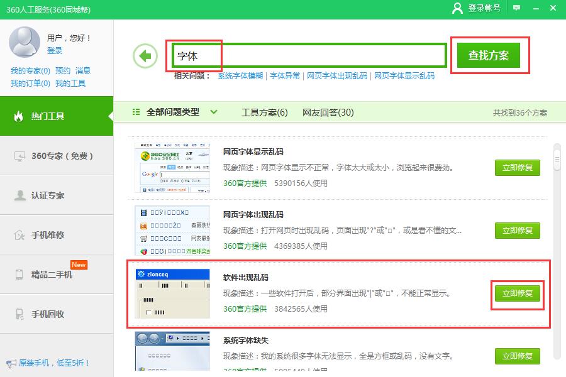Screen dimensions: 566x377
Task: Open the 预约 link
Action: point(63,71)
